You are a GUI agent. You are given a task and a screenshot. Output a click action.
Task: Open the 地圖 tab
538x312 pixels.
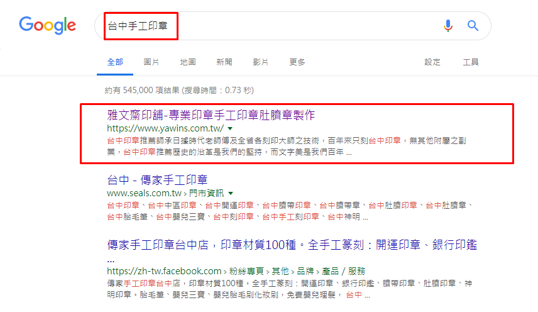point(188,62)
